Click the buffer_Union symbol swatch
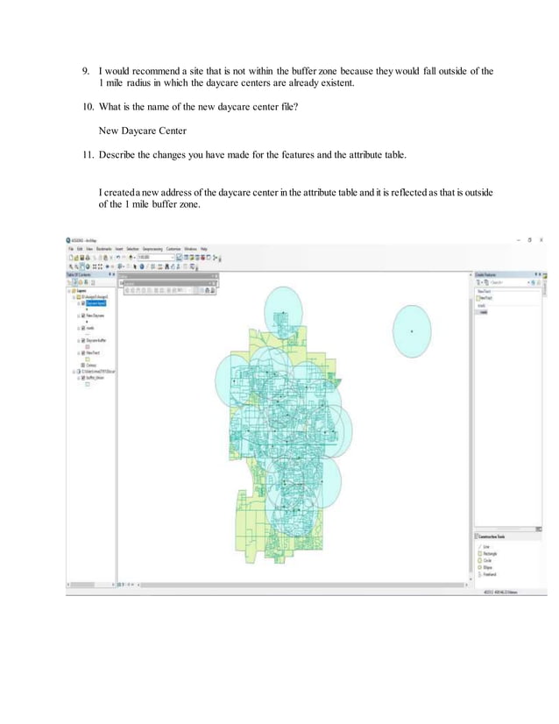 coord(88,384)
